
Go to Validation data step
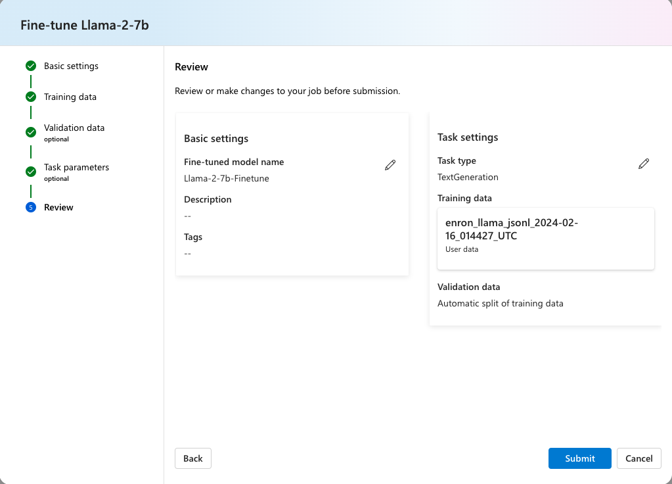pos(74,128)
